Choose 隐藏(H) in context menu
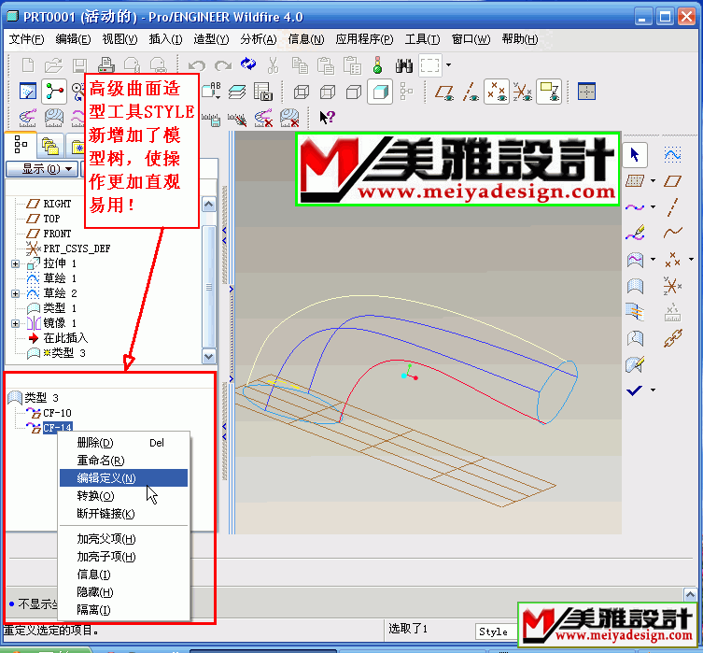Image resolution: width=703 pixels, height=653 pixels. [124, 592]
